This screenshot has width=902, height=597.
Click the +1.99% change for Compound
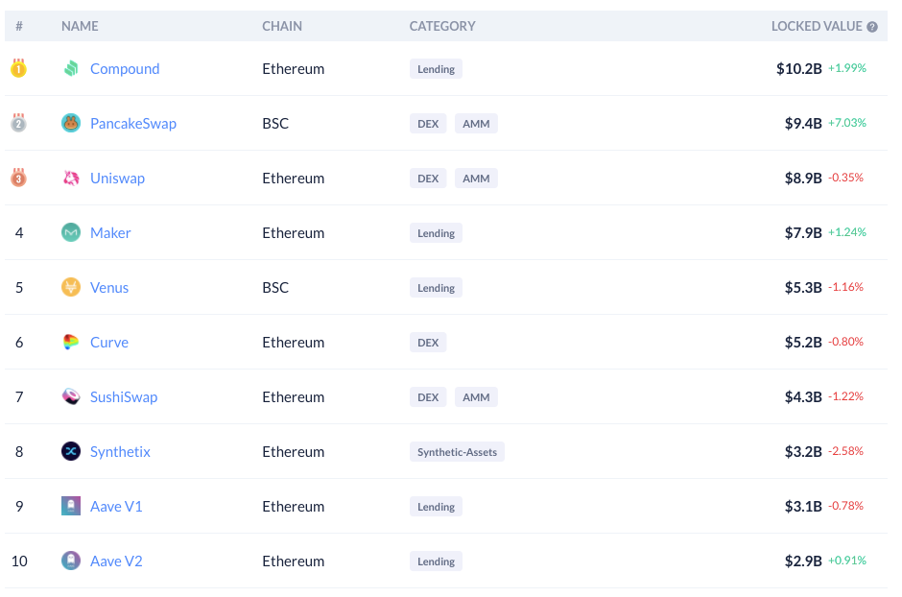coord(846,68)
